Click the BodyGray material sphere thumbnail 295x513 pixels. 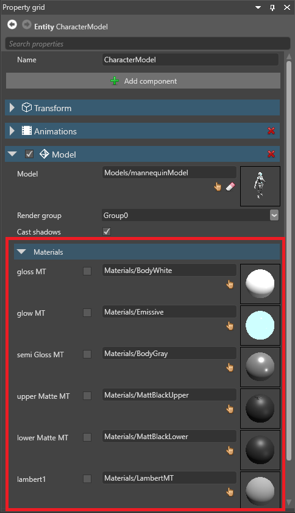pyautogui.click(x=260, y=367)
